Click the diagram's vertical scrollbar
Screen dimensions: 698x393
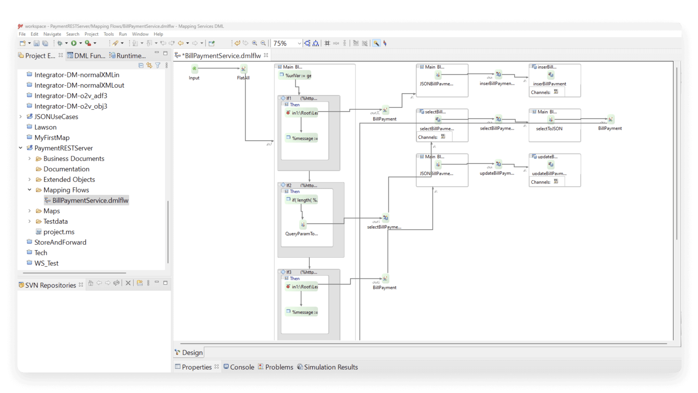677,154
